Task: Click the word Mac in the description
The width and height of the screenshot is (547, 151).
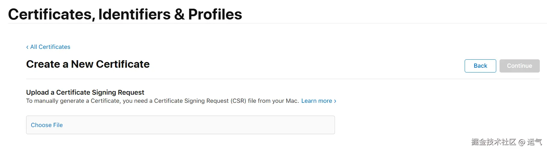Action: (x=292, y=101)
